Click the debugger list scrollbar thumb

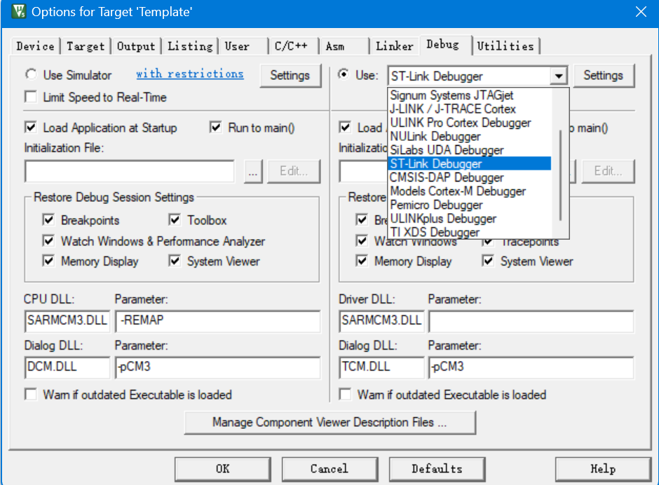click(x=560, y=175)
